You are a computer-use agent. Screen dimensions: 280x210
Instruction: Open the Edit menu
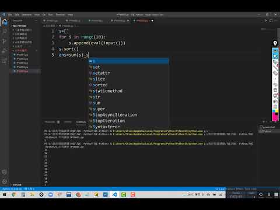click(x=17, y=15)
